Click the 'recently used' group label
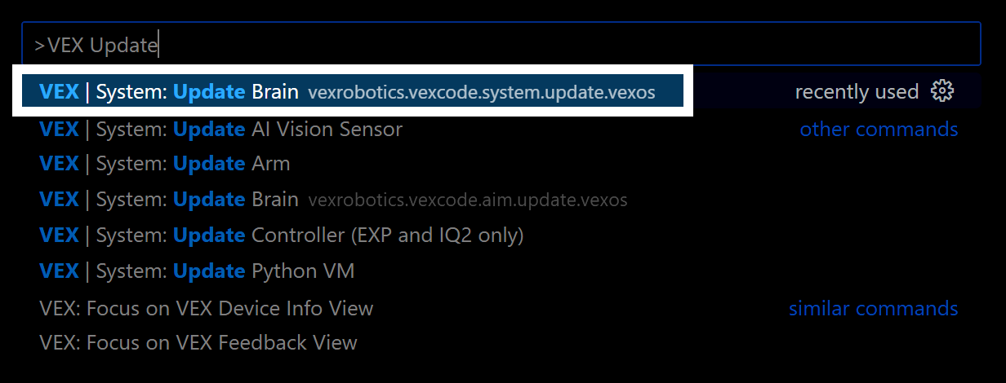Viewport: 1006px width, 383px height. point(857,92)
